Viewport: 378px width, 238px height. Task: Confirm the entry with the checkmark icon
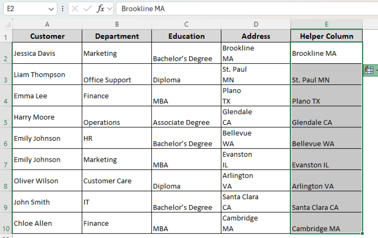pyautogui.click(x=87, y=8)
